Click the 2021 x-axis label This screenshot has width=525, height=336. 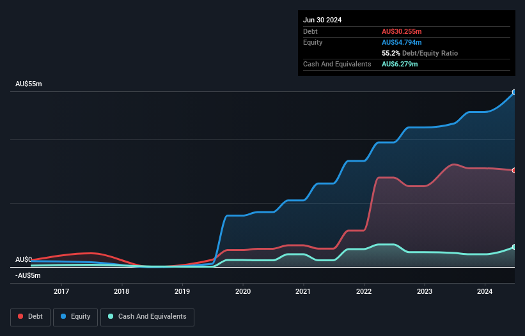click(x=303, y=291)
